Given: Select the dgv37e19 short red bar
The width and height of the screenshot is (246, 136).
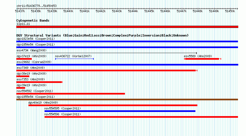Looking at the screenshot, I should click(x=24, y=59).
